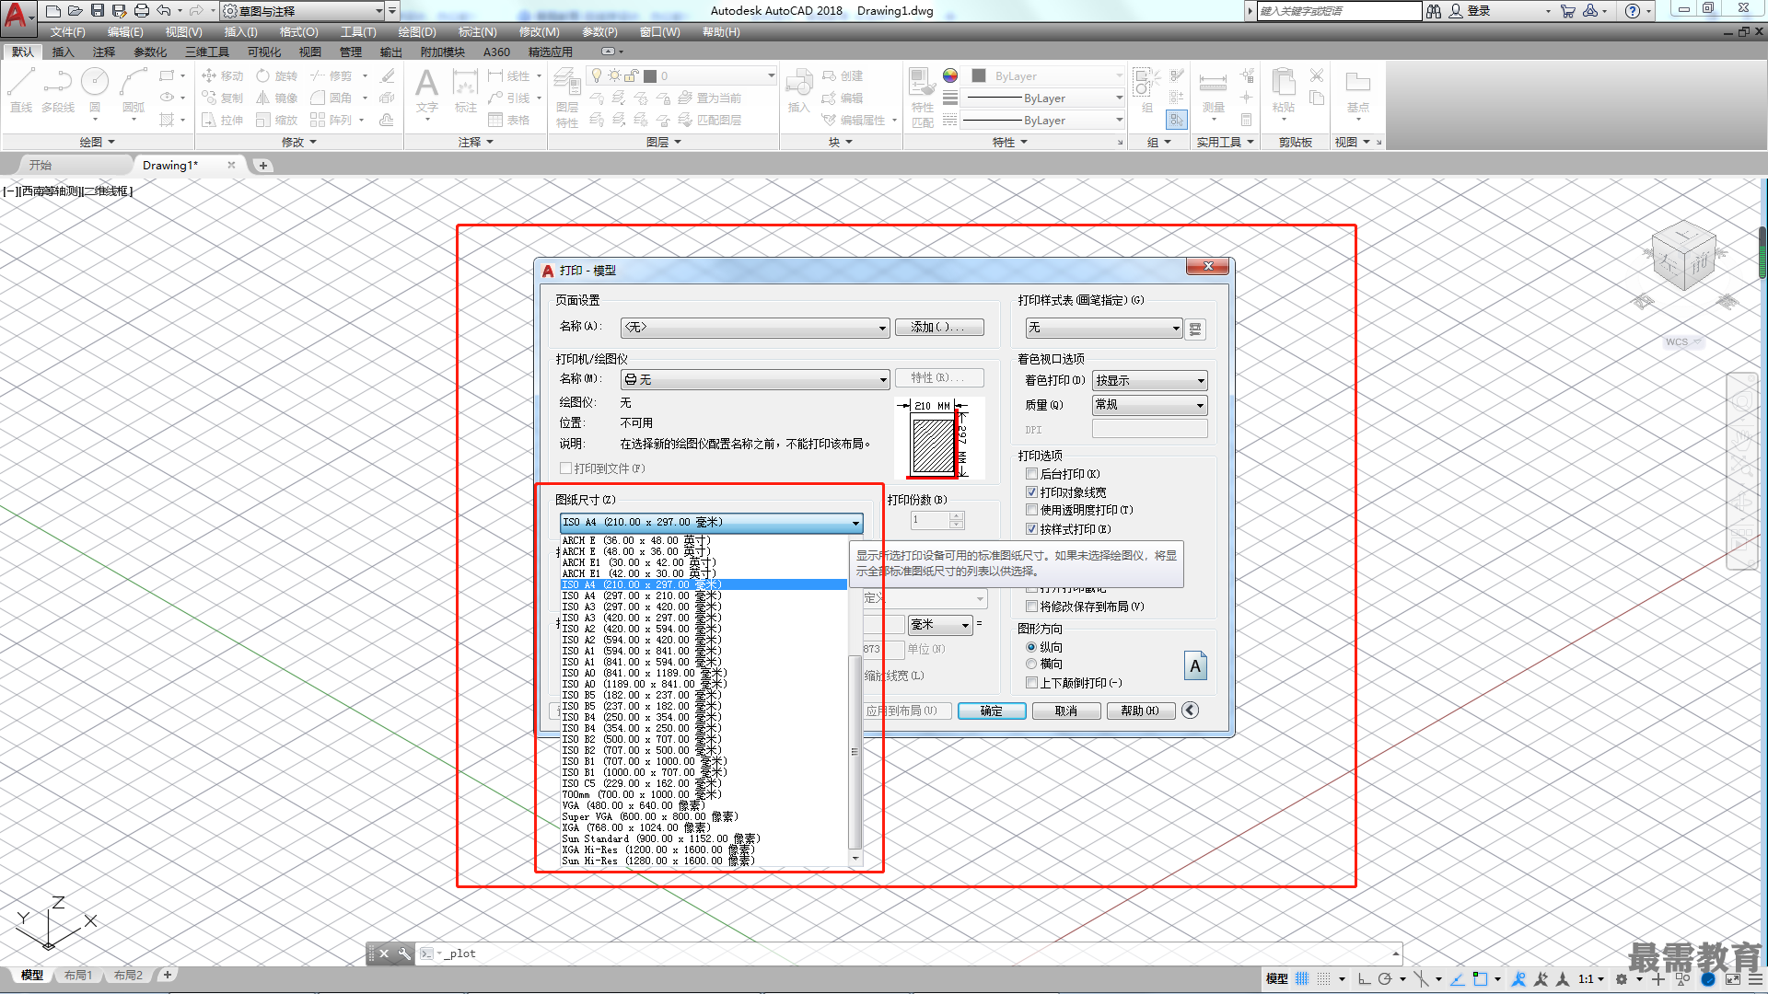Open the 打印样式表 dropdown
Viewport: 1768px width, 994px height.
point(1103,328)
